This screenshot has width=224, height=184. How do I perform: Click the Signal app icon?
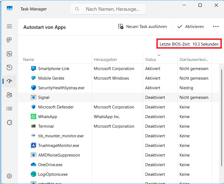click(34, 97)
